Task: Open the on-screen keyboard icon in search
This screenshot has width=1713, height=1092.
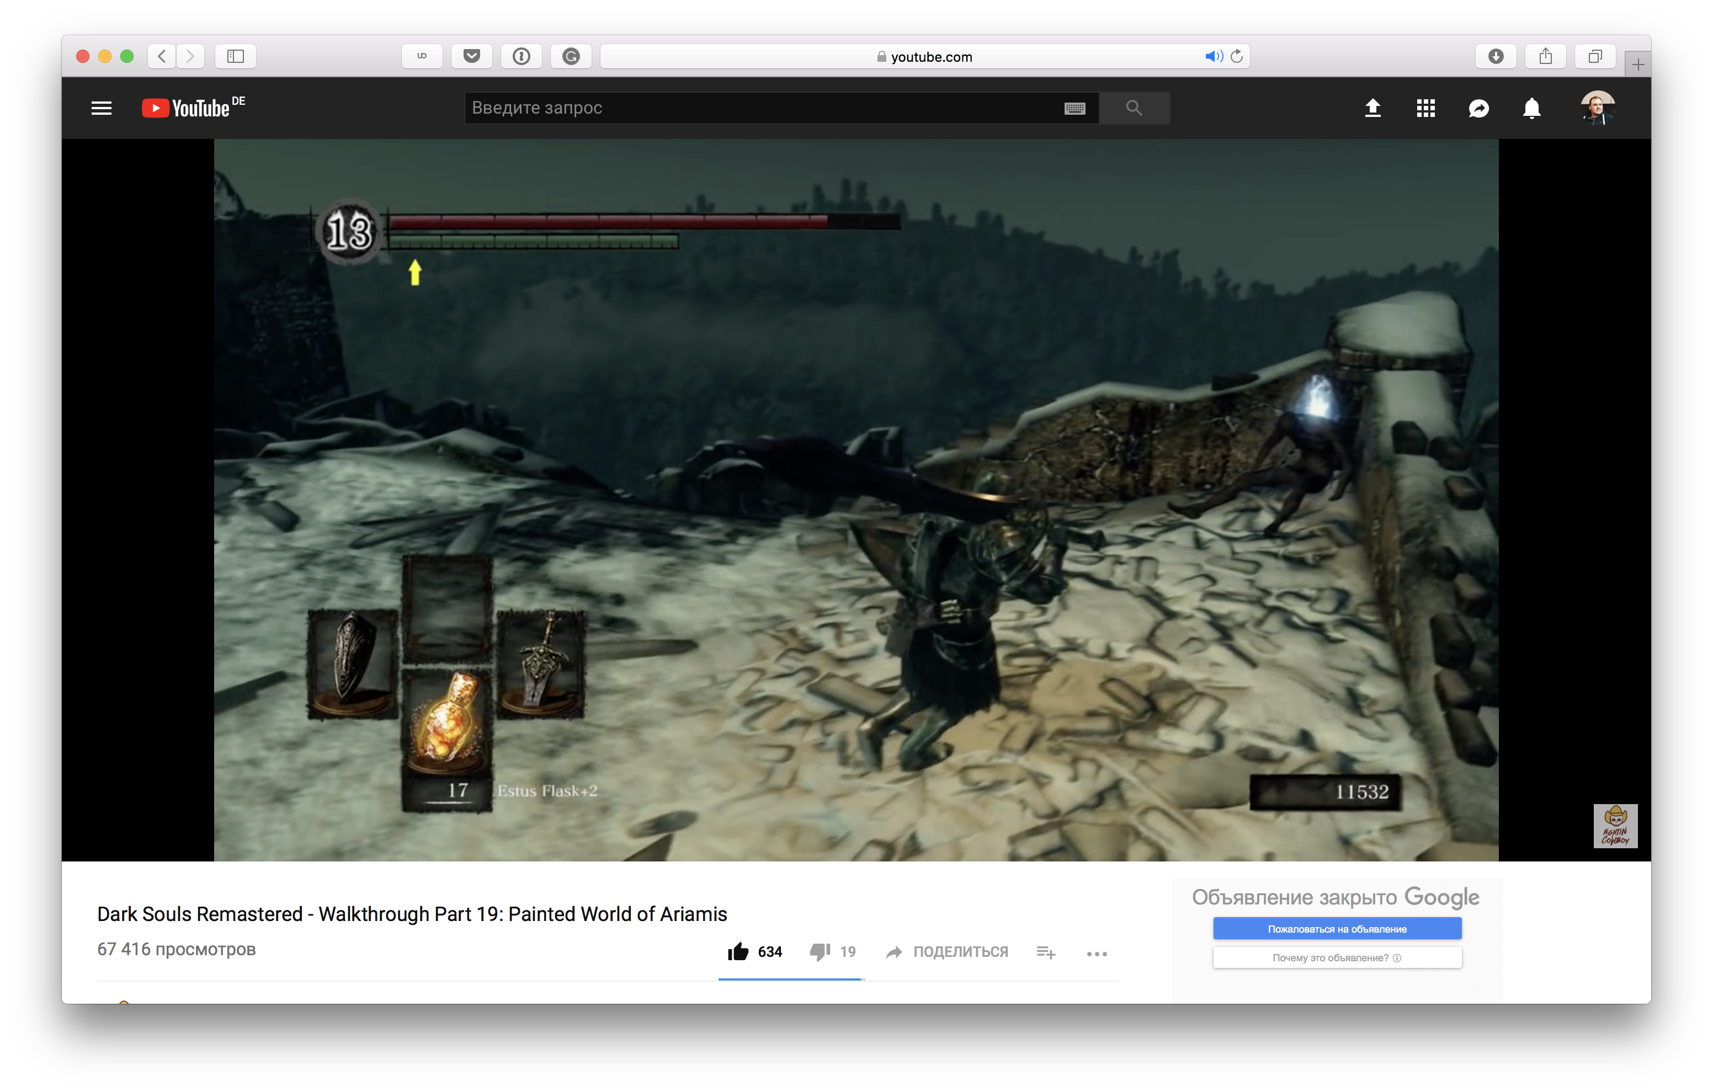Action: coord(1074,108)
